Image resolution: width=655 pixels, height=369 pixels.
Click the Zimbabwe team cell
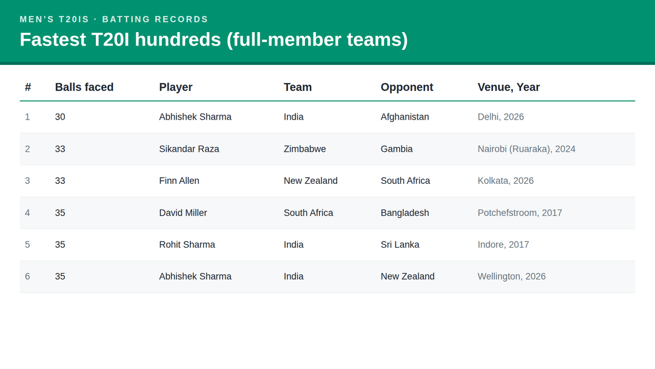click(304, 149)
